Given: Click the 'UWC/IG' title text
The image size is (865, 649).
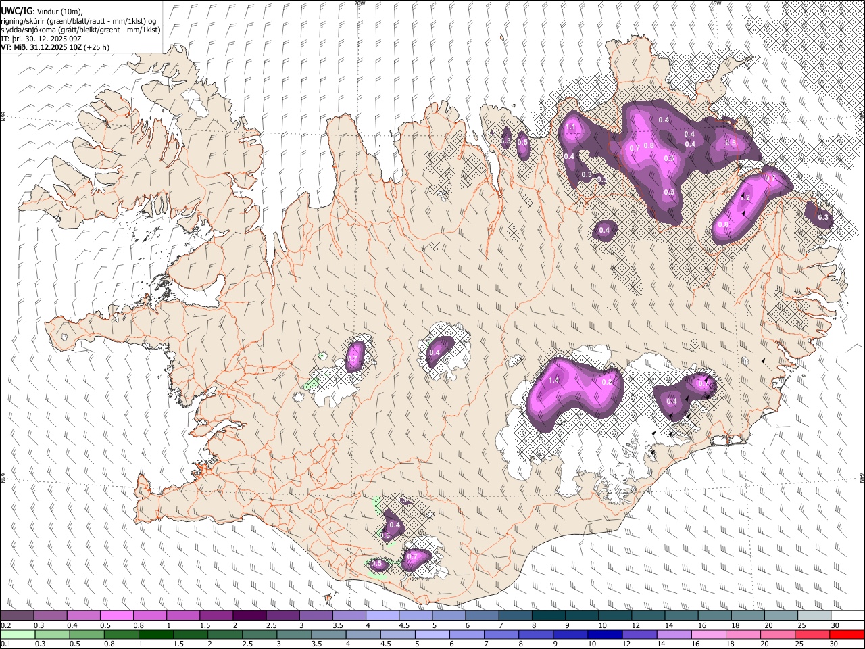Looking at the screenshot, I should (x=16, y=11).
